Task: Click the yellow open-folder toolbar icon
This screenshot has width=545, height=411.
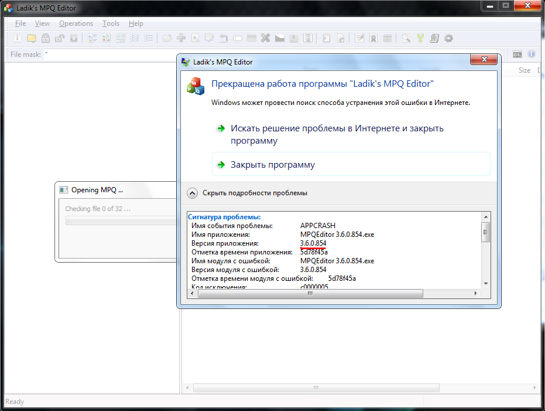Action: click(32, 38)
